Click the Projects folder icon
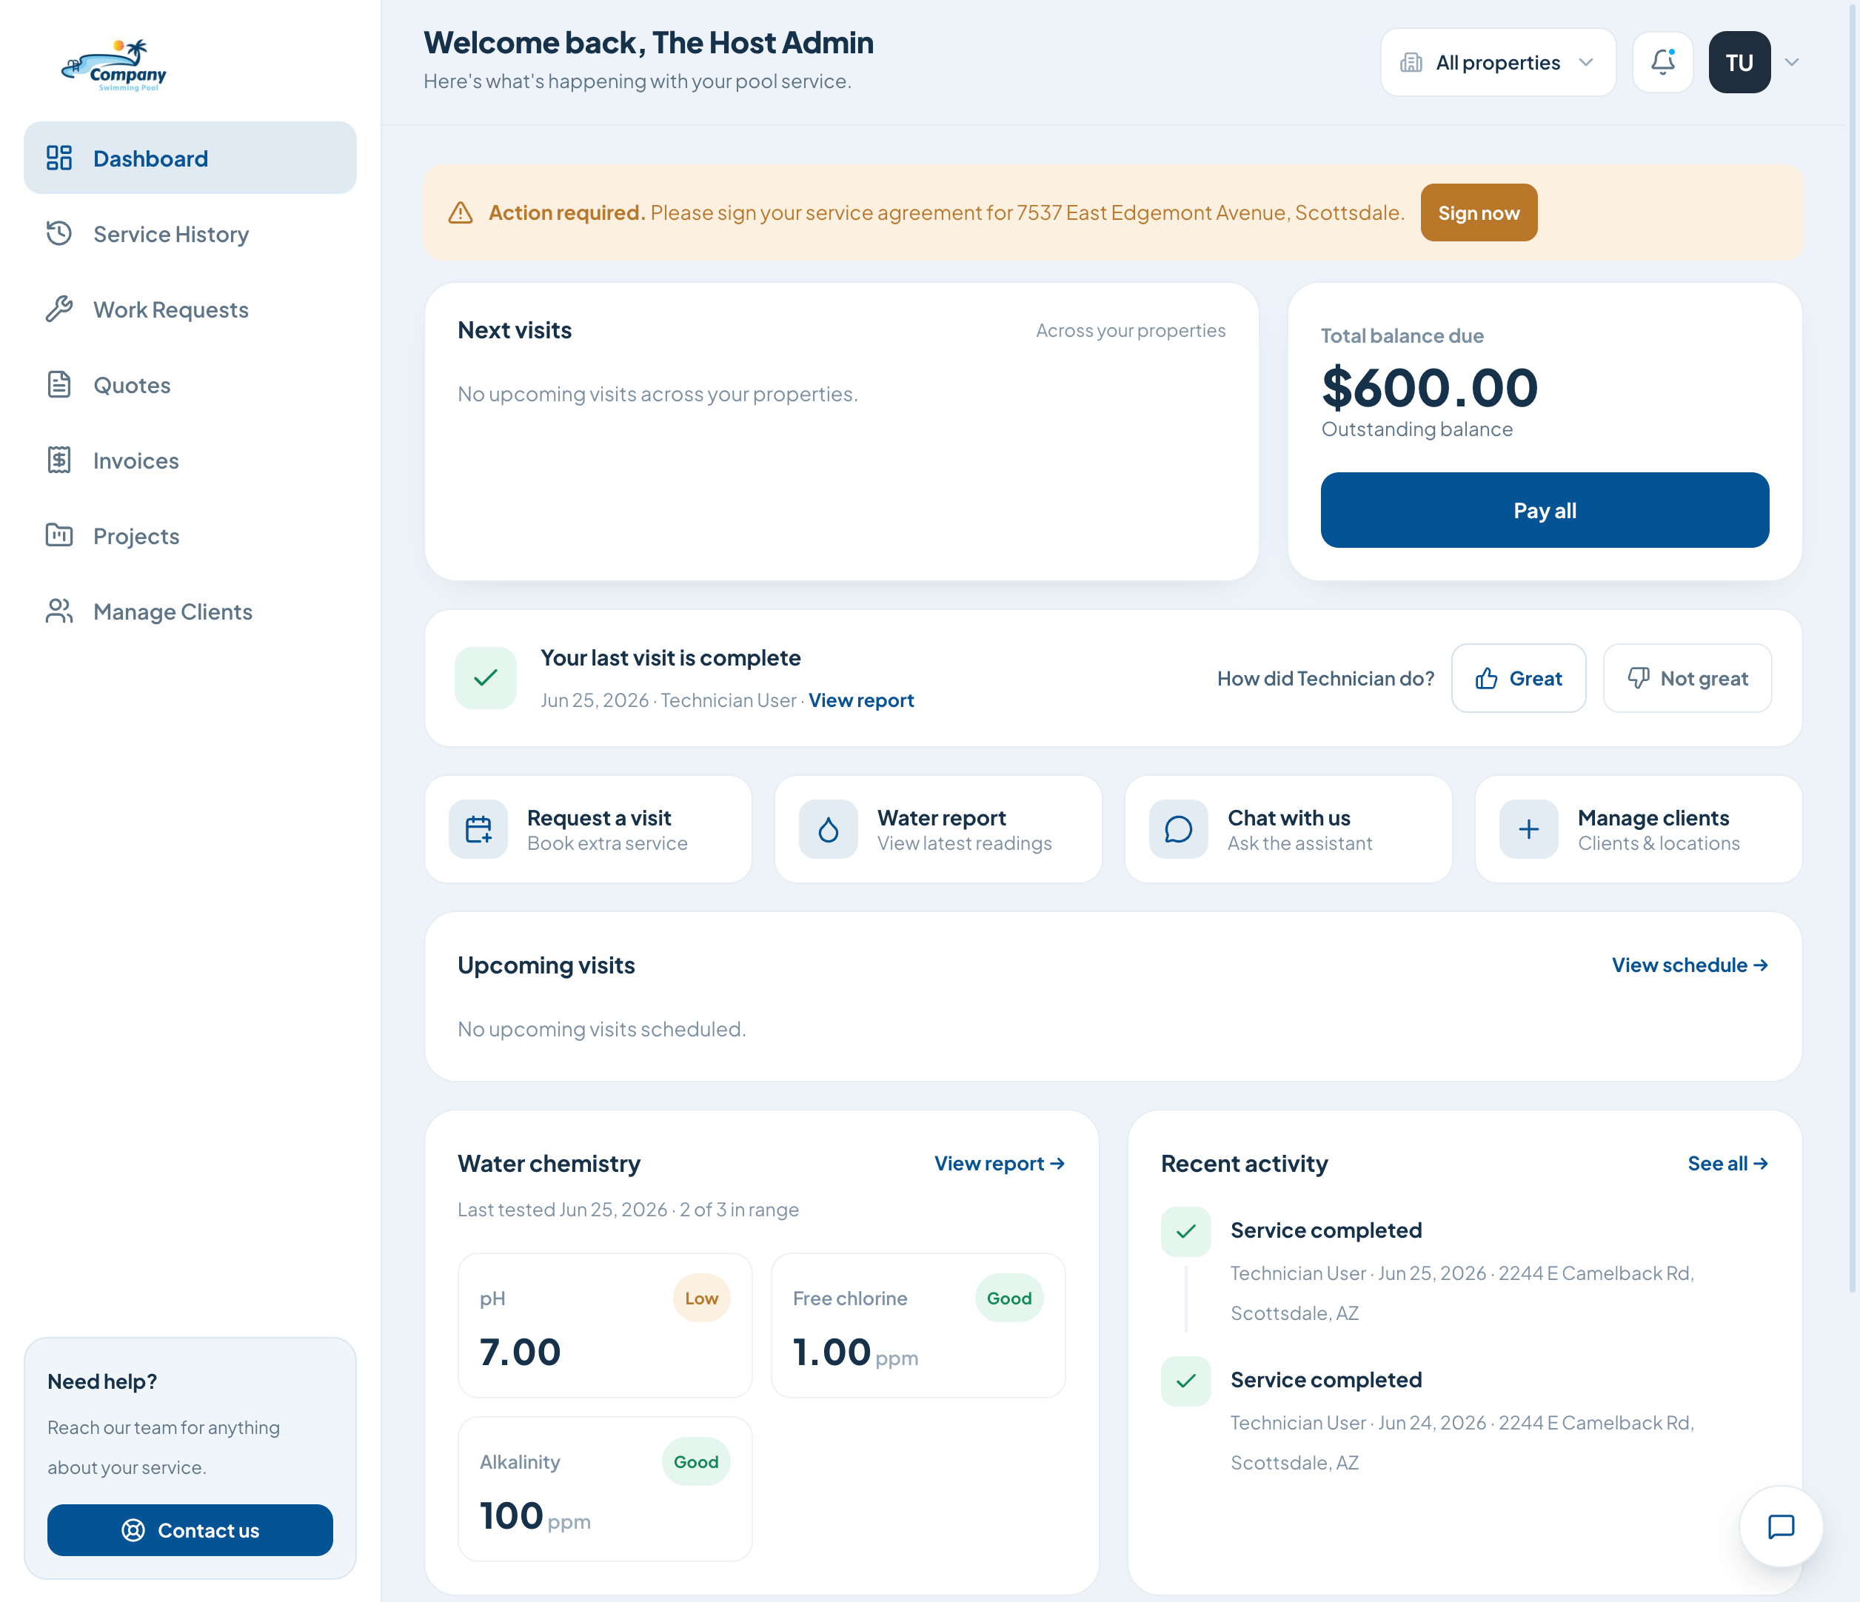The image size is (1860, 1602). point(59,535)
